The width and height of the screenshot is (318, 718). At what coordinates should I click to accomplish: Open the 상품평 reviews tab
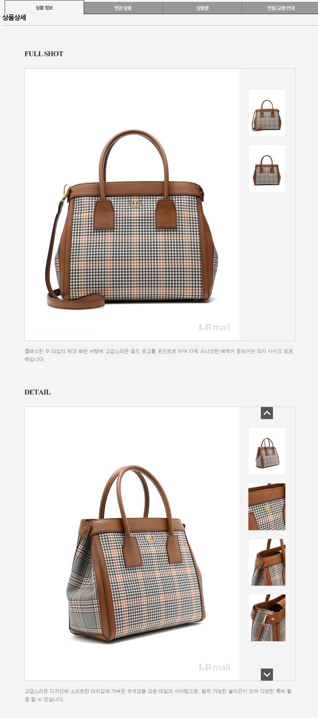tap(202, 8)
